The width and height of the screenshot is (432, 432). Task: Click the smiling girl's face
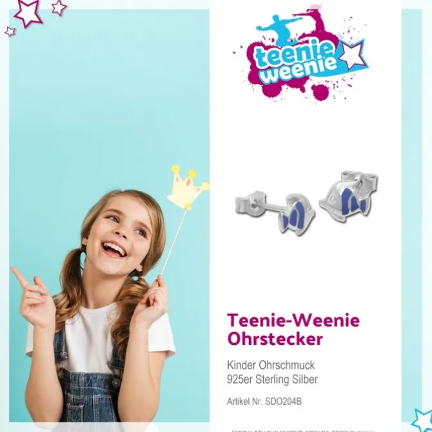pyautogui.click(x=121, y=233)
